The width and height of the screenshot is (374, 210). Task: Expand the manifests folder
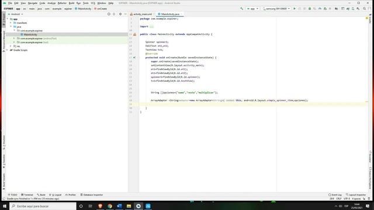(11, 23)
